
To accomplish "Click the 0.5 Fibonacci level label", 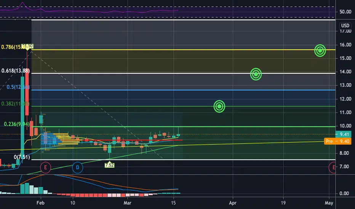I will click(x=18, y=87).
